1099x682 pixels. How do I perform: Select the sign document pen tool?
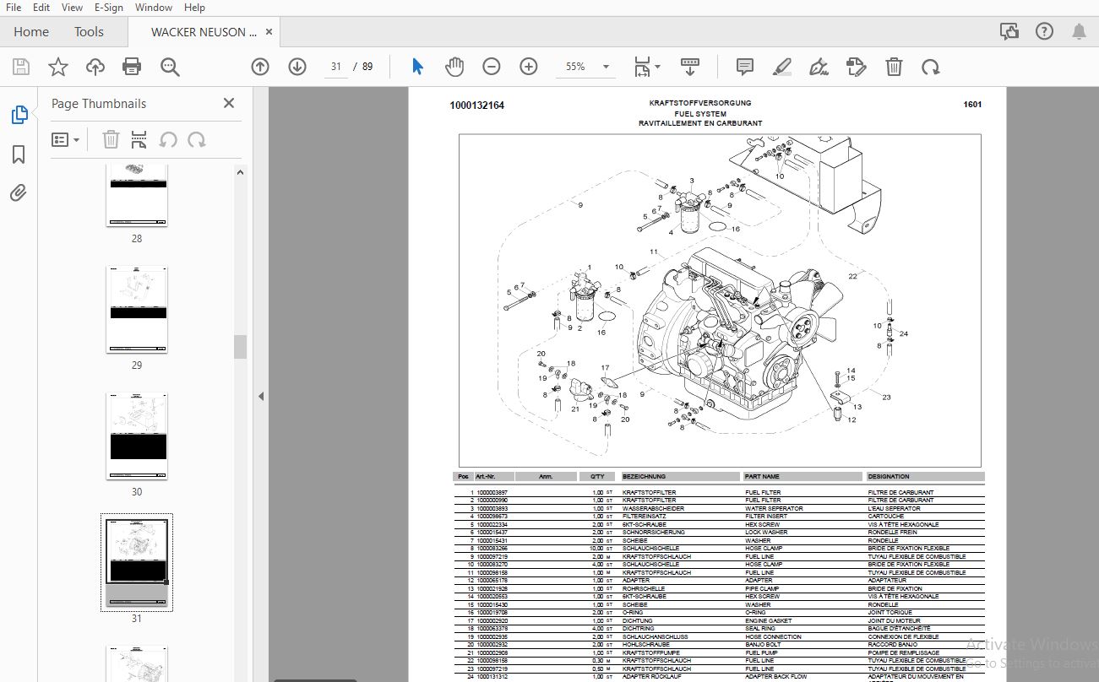click(x=819, y=67)
